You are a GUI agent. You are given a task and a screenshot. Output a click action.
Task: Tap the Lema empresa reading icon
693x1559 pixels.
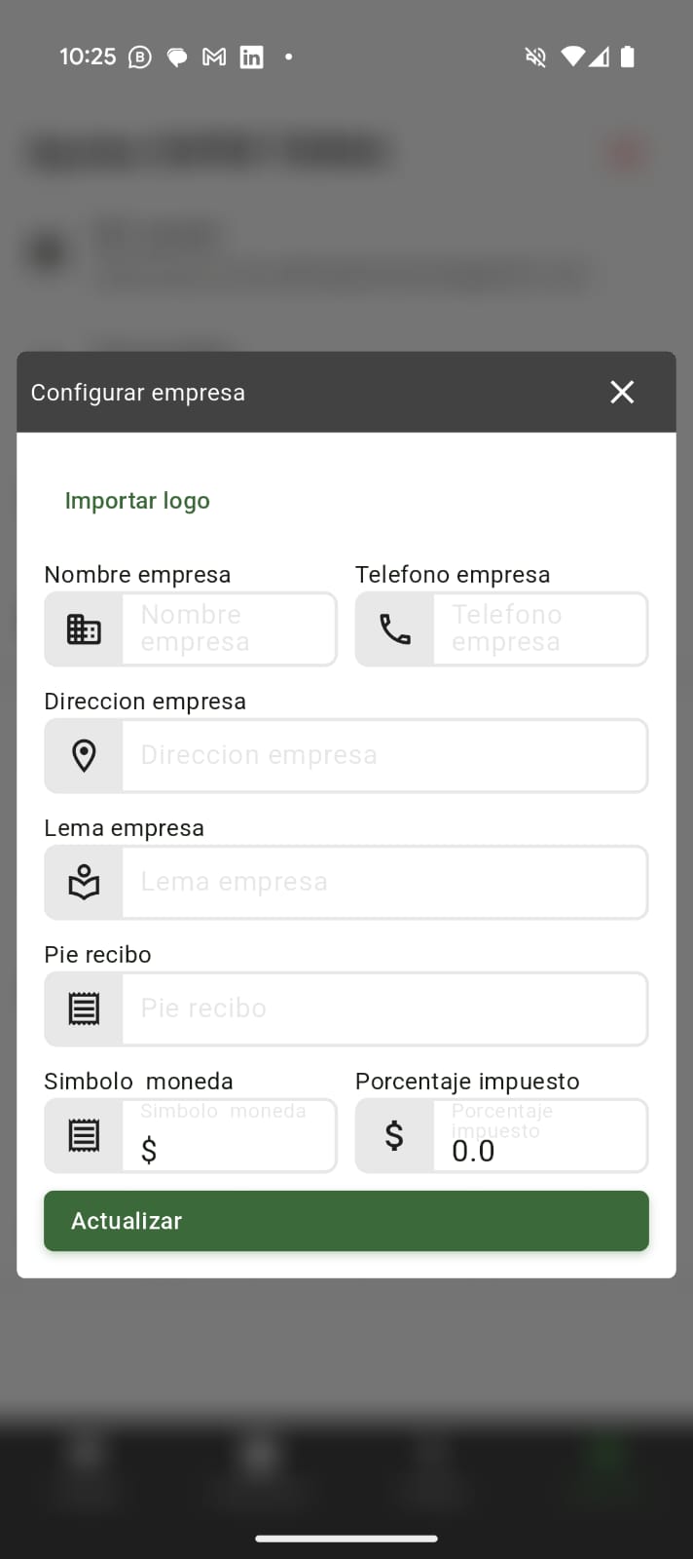[84, 883]
